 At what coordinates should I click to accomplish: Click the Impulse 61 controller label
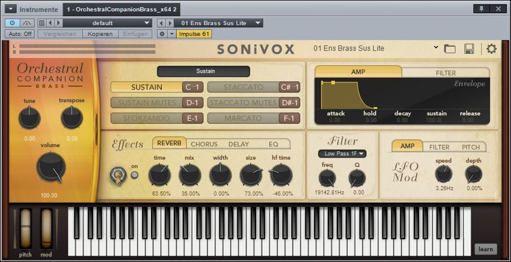[x=194, y=34]
